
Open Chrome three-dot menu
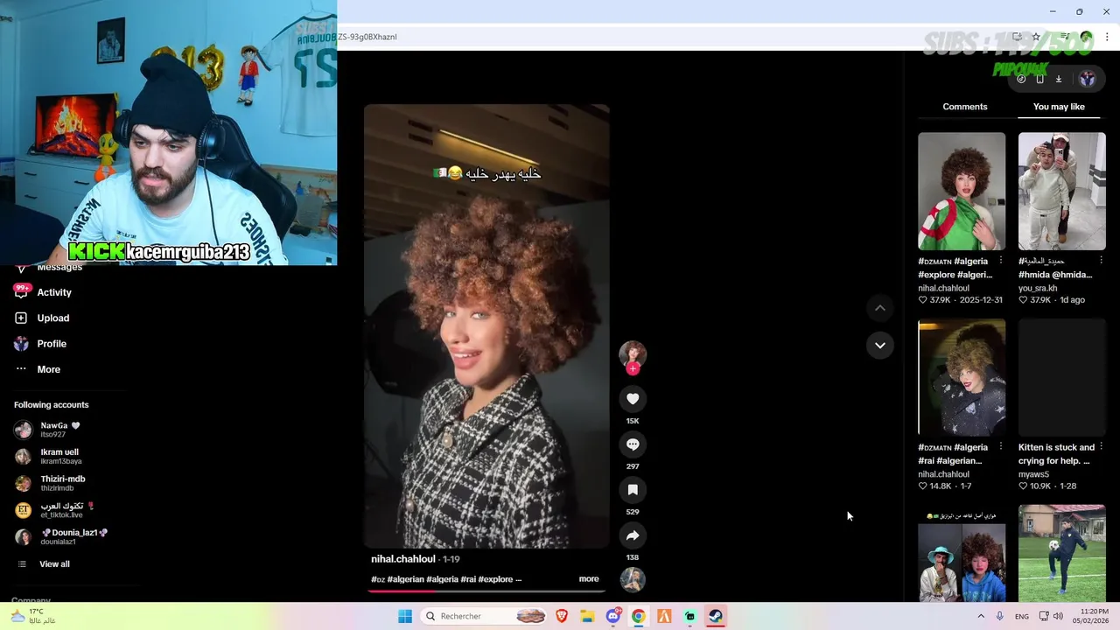1107,37
